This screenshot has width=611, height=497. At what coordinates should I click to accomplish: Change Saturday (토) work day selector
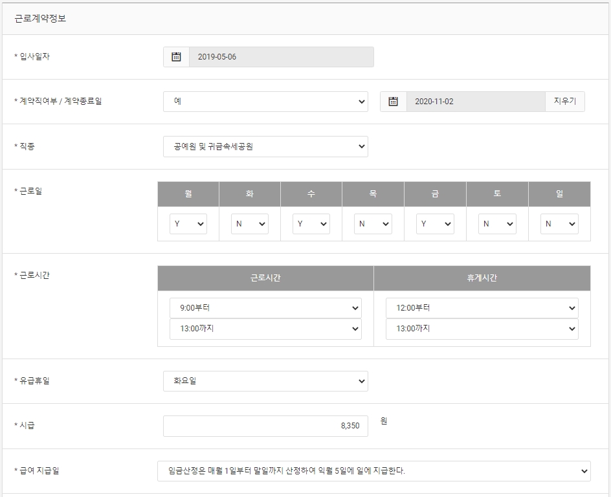(497, 224)
